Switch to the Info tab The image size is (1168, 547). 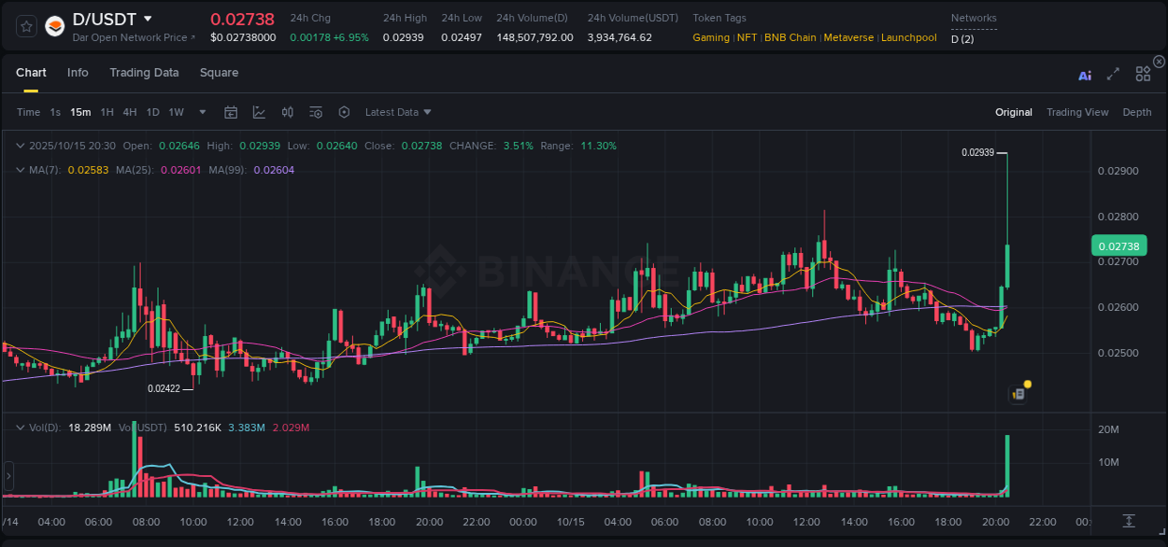pos(78,72)
